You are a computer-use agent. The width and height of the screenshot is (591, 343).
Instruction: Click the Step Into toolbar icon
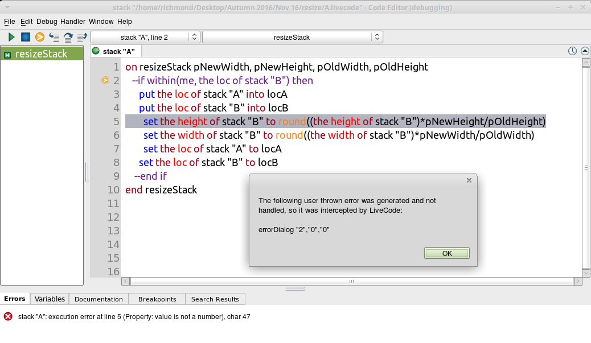tap(55, 37)
